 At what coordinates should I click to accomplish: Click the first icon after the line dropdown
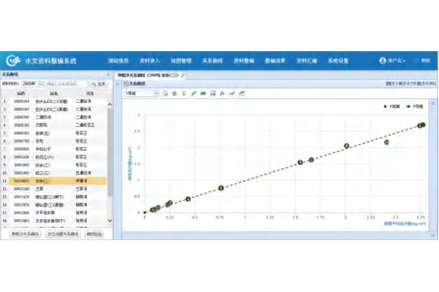[x=165, y=93]
